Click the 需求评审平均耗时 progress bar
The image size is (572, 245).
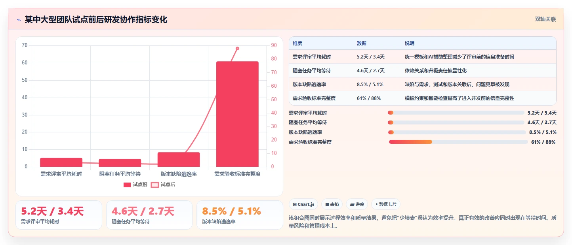(x=456, y=113)
